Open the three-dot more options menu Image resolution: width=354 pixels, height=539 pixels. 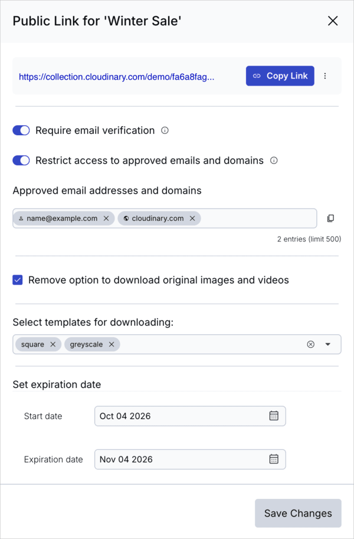325,76
